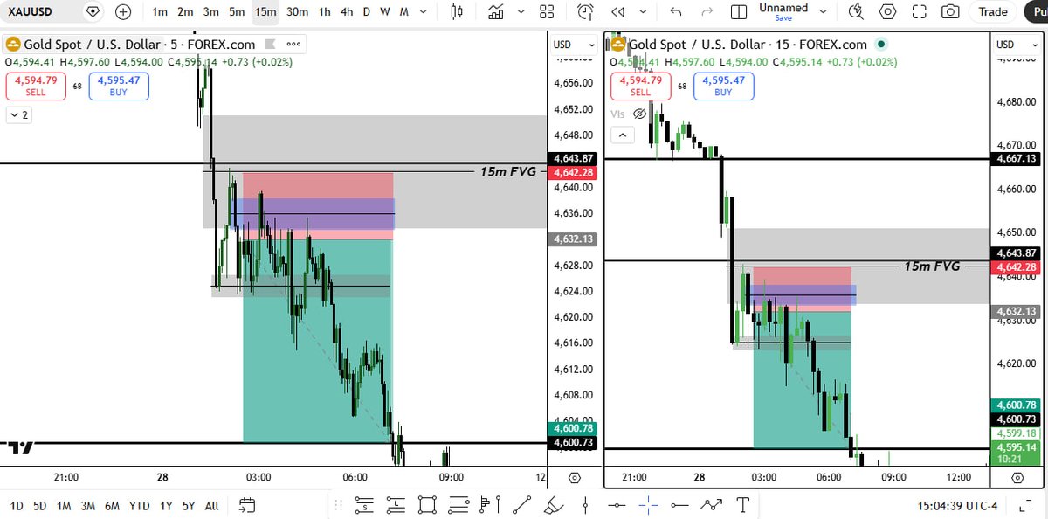Open the candlestick chart type selector
The image size is (1048, 519).
(456, 12)
